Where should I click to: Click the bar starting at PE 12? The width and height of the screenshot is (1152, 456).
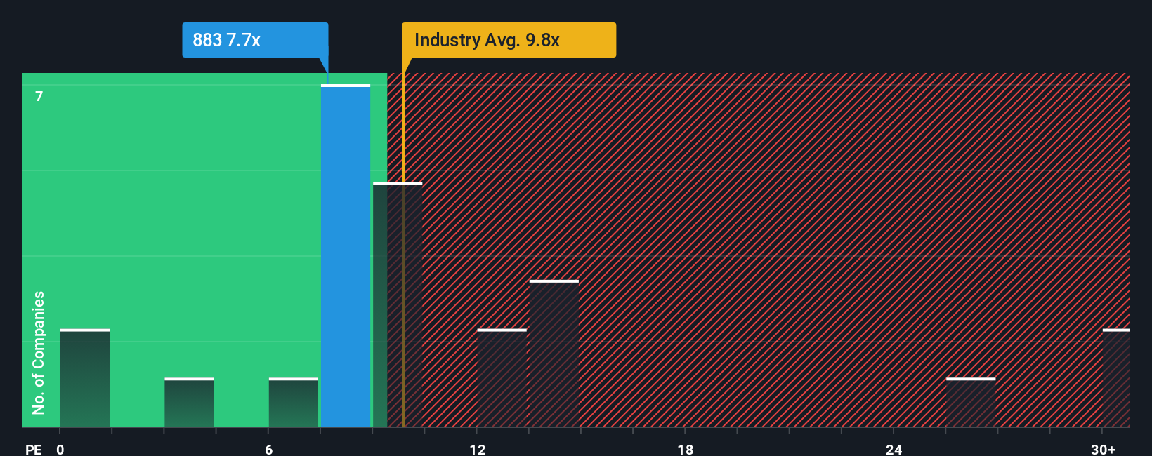click(x=502, y=378)
